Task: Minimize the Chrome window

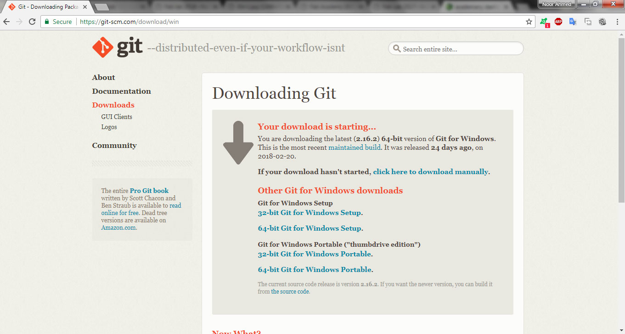Action: pyautogui.click(x=584, y=4)
